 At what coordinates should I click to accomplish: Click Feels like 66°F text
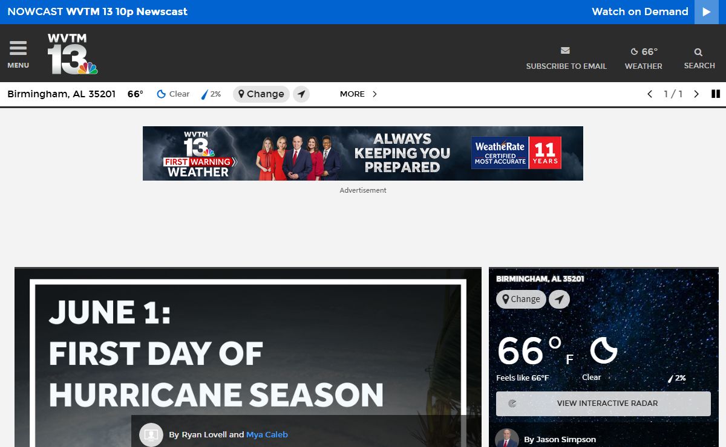(x=523, y=378)
